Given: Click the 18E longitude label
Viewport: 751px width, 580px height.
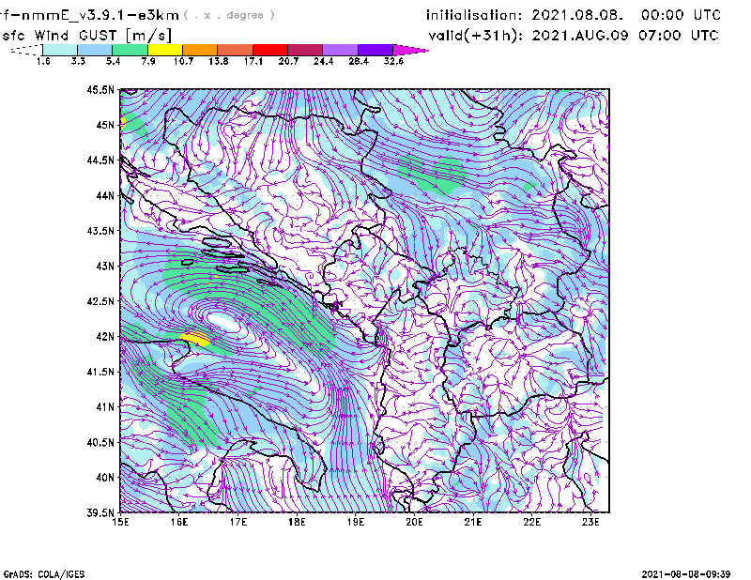Looking at the screenshot, I should tap(297, 522).
